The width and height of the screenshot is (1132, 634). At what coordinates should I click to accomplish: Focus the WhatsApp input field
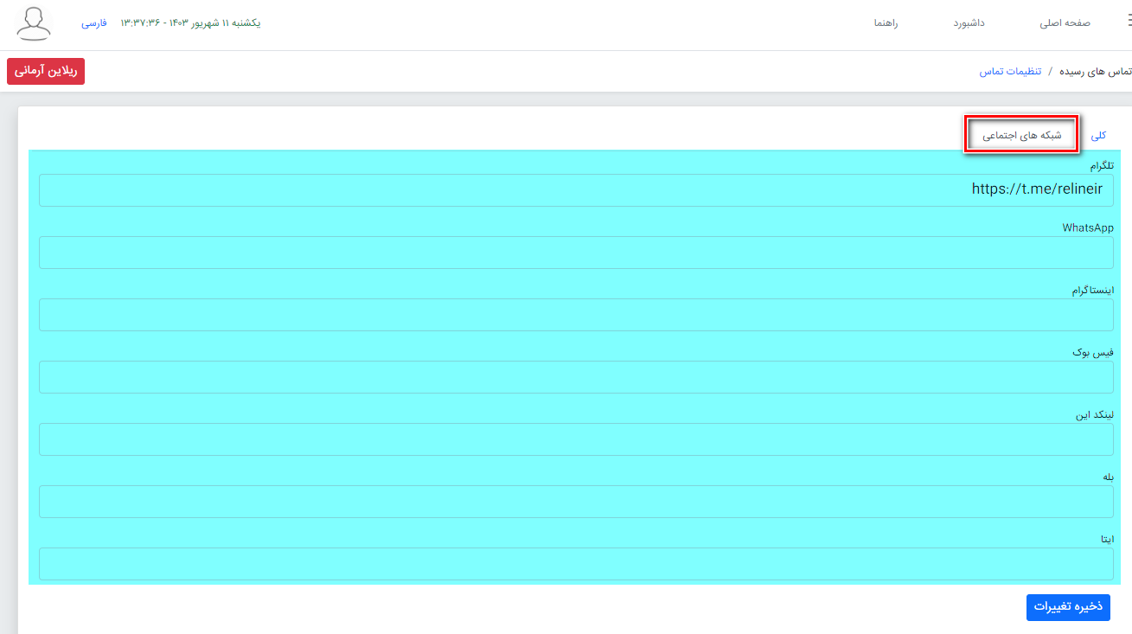[576, 253]
